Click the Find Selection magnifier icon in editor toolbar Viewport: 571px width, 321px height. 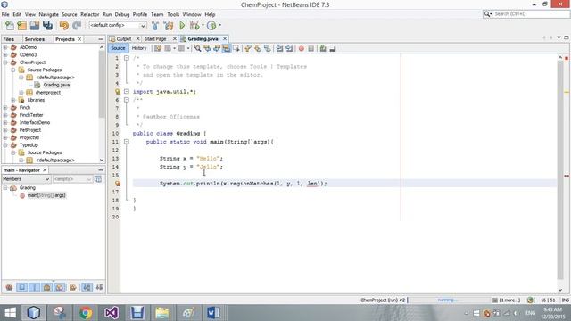197,48
